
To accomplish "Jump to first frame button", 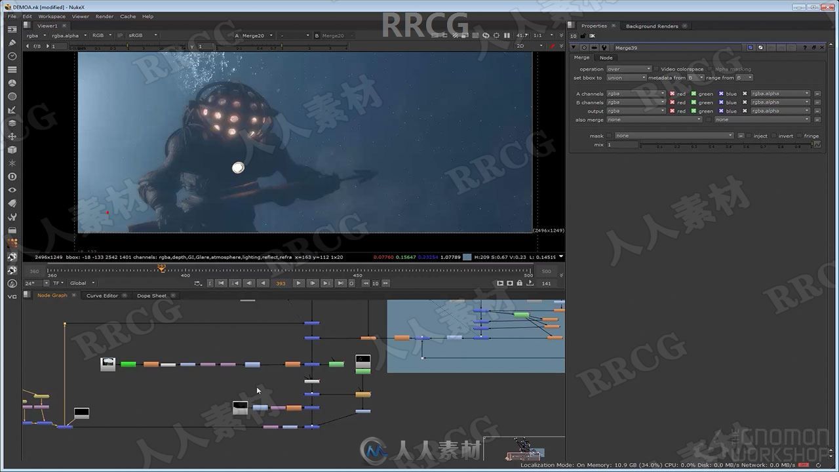I will pyautogui.click(x=222, y=283).
